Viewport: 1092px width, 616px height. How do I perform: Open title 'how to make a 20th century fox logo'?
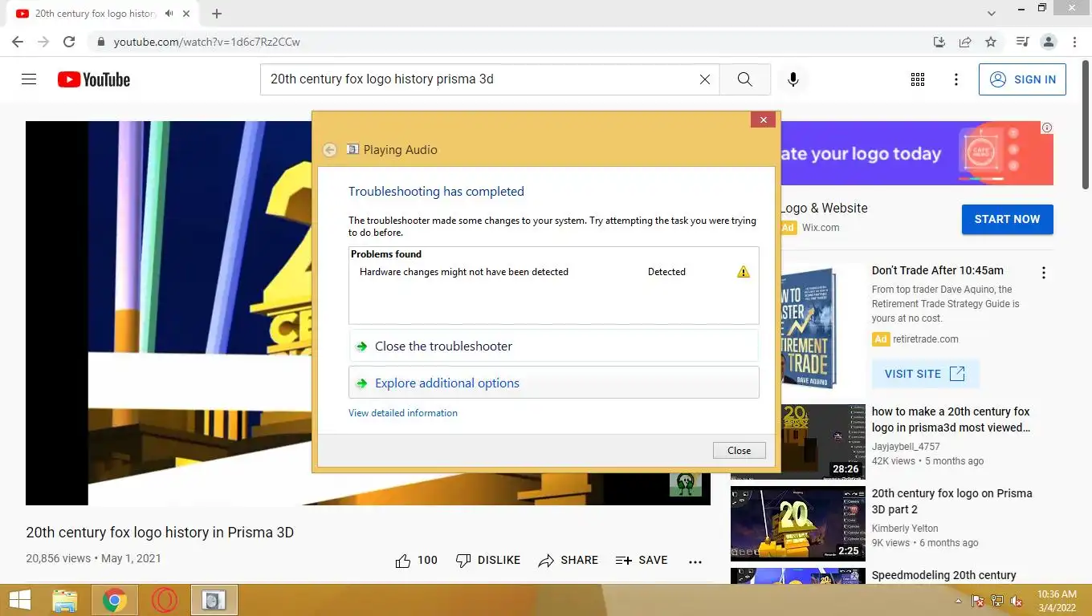point(951,419)
